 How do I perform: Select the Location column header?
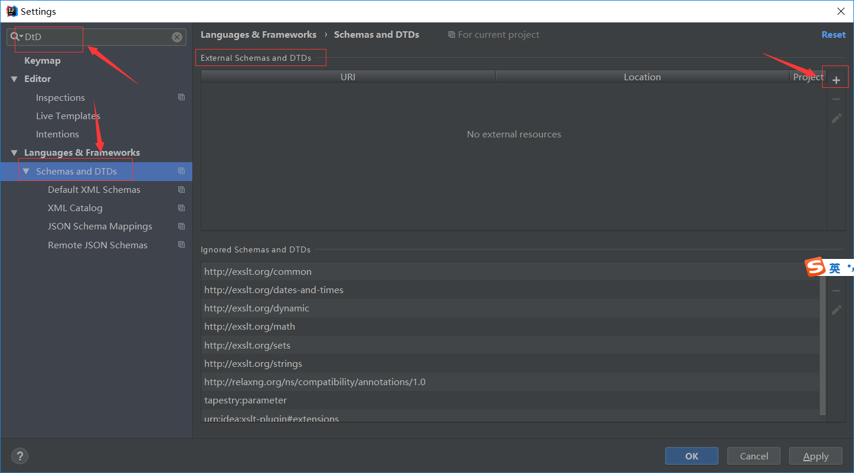(642, 76)
